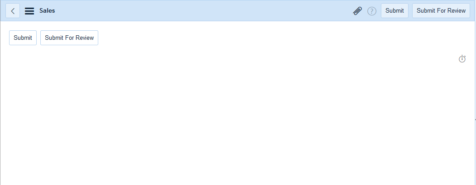This screenshot has height=185, width=476.
Task: Select the white Submit button in form body
Action: tap(23, 38)
